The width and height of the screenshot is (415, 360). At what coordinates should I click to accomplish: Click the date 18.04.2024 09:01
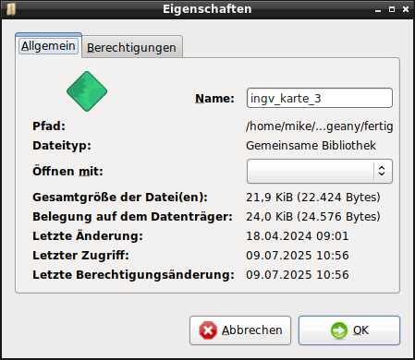point(298,236)
